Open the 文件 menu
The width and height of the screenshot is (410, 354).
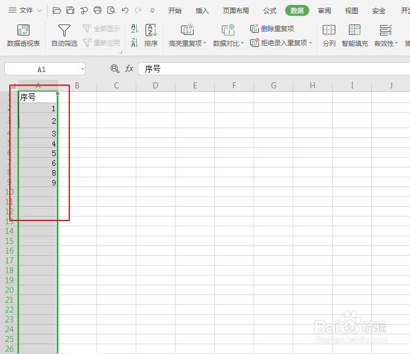point(25,10)
